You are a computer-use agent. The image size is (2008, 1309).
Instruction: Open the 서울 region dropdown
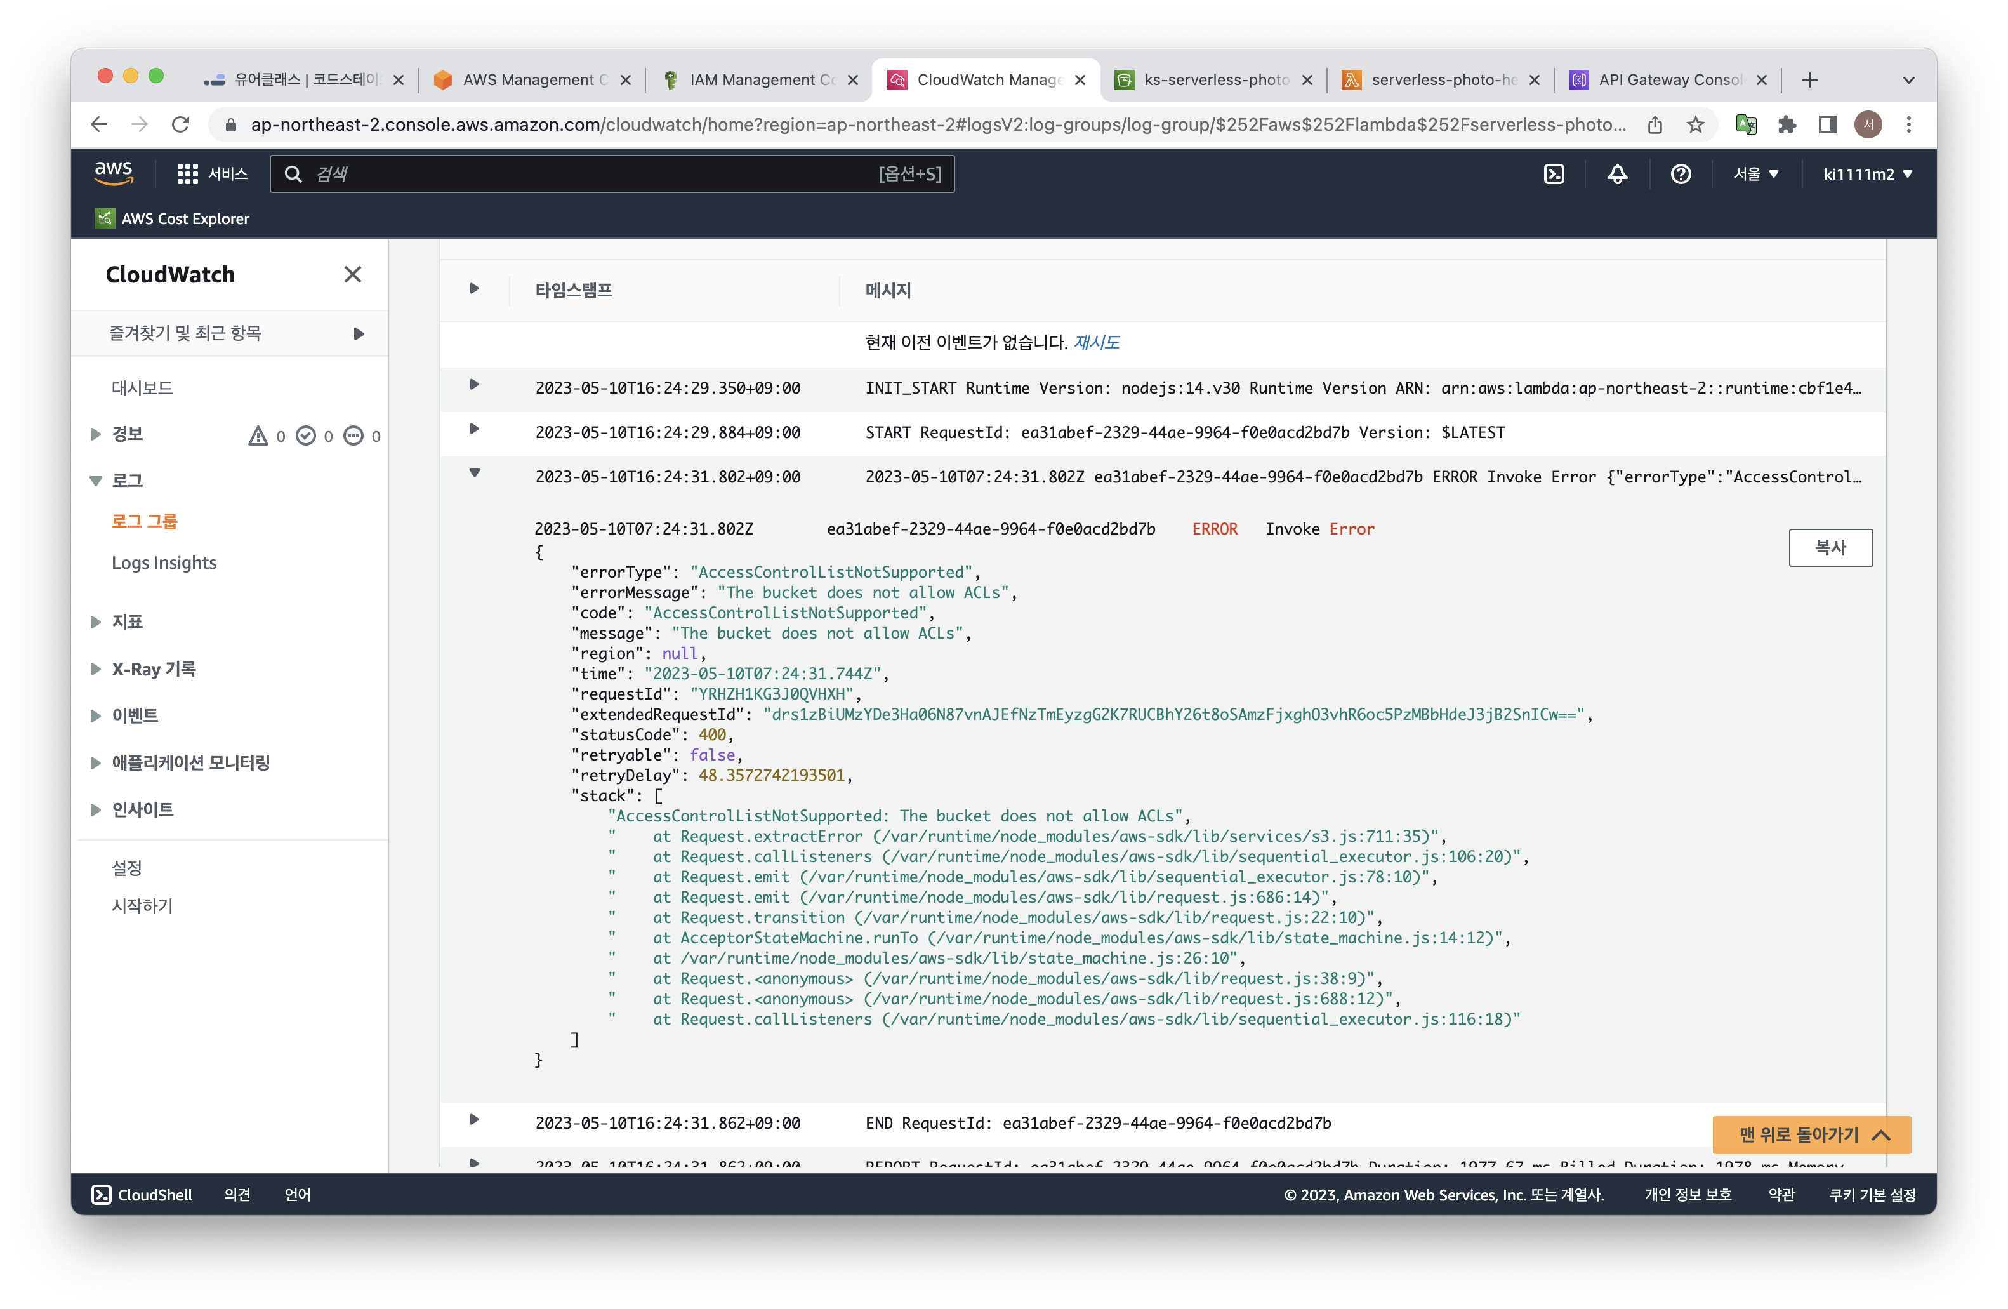(1756, 174)
